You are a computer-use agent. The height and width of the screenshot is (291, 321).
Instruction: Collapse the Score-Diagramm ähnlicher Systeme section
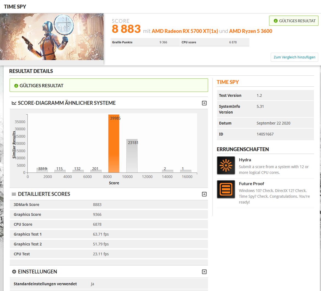pyautogui.click(x=204, y=103)
